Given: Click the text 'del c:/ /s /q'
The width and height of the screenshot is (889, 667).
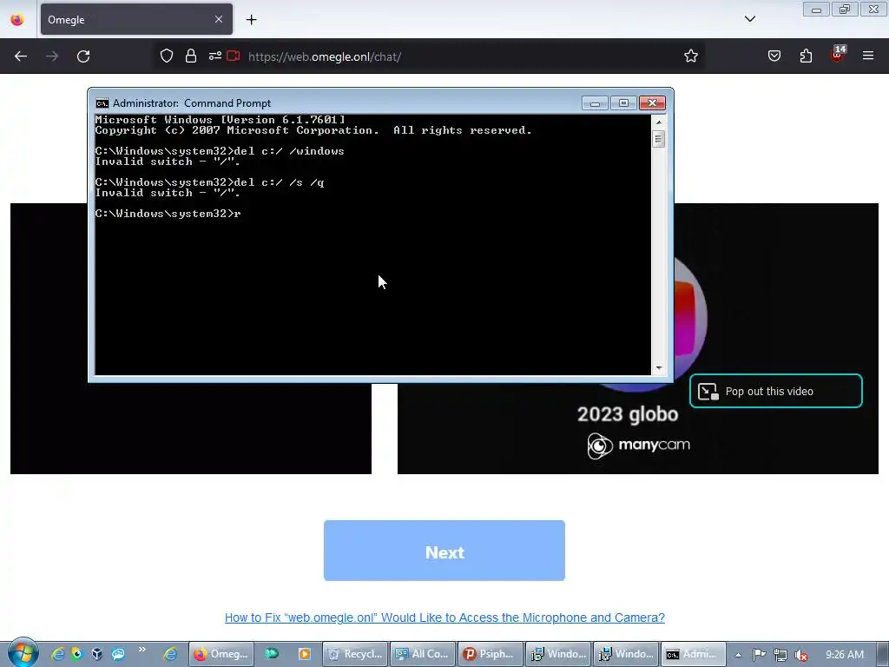Looking at the screenshot, I should (279, 182).
